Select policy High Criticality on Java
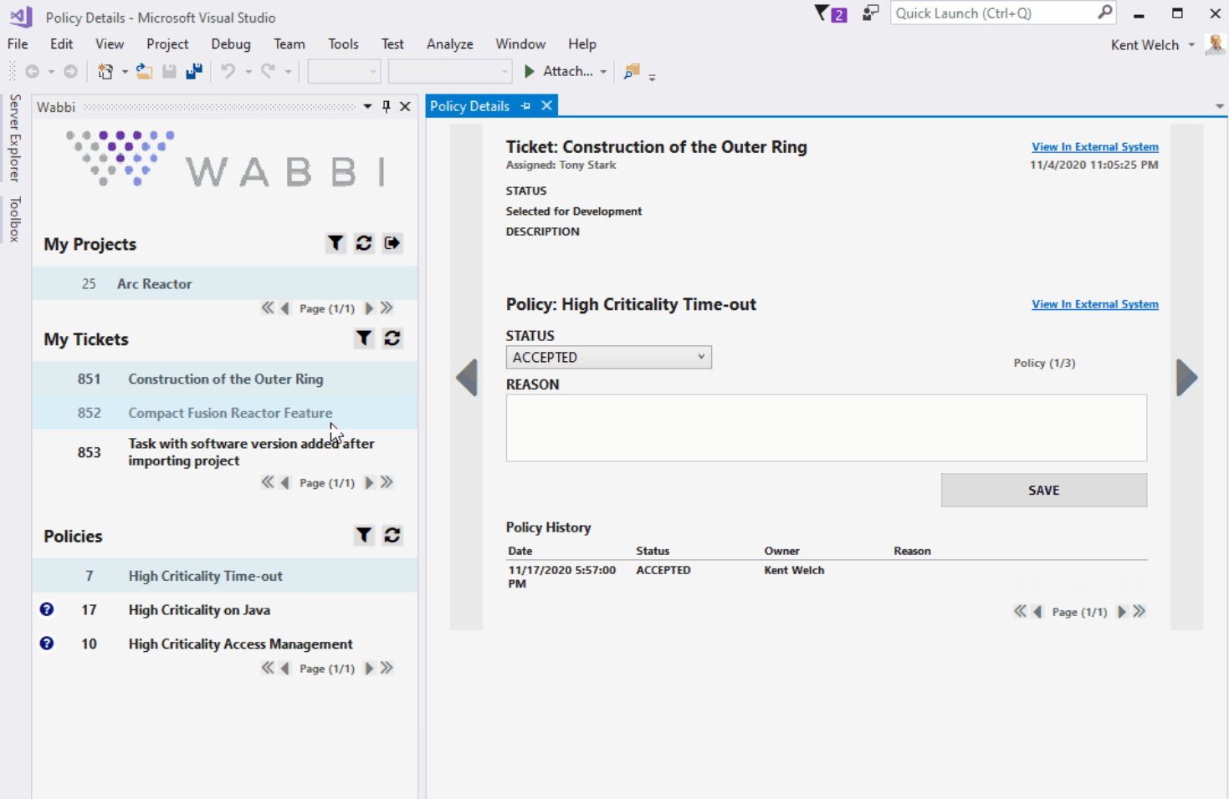Screen dimensions: 1229x799 pyautogui.click(x=225, y=610)
